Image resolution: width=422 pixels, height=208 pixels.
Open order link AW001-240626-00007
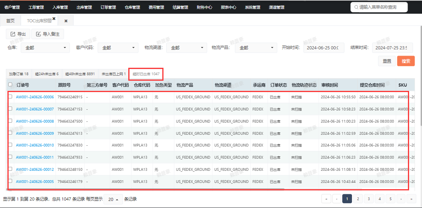coord(35,109)
